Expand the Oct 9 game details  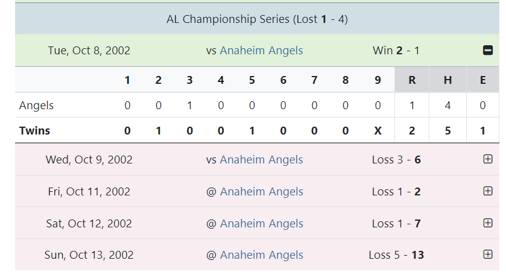tap(488, 159)
